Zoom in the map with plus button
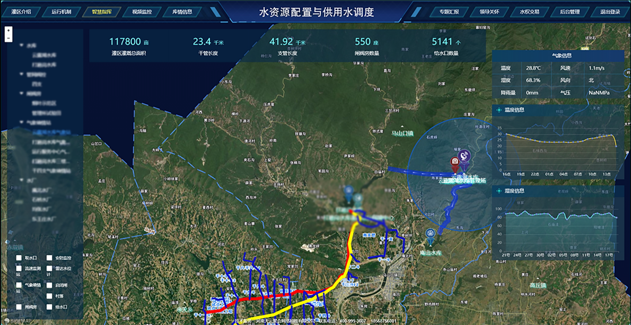 click(x=8, y=31)
